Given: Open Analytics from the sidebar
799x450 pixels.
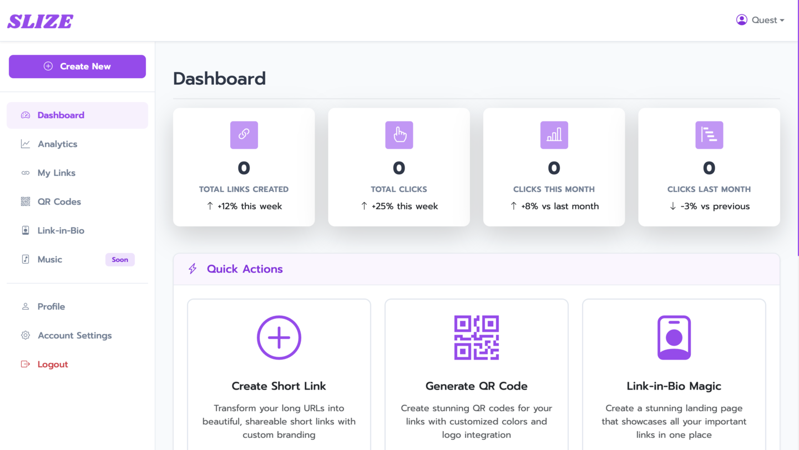Looking at the screenshot, I should pyautogui.click(x=57, y=144).
